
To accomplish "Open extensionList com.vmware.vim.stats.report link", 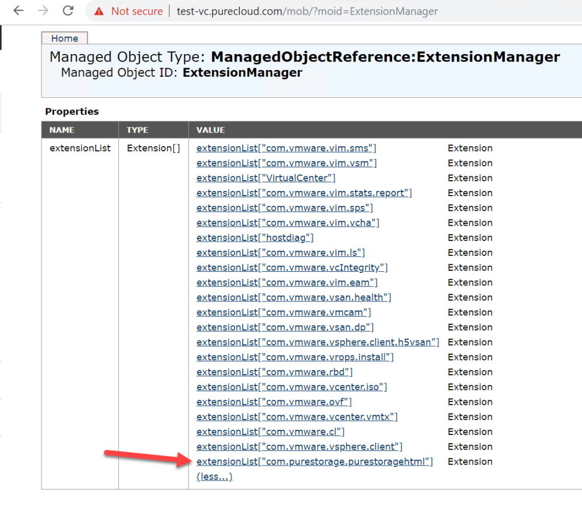I will [304, 193].
